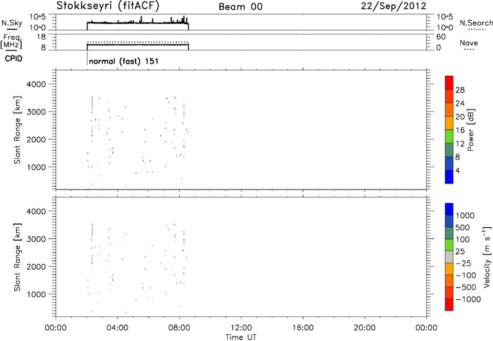Click the "08:00" time axis tick label
This screenshot has height=341, width=493.
click(179, 328)
